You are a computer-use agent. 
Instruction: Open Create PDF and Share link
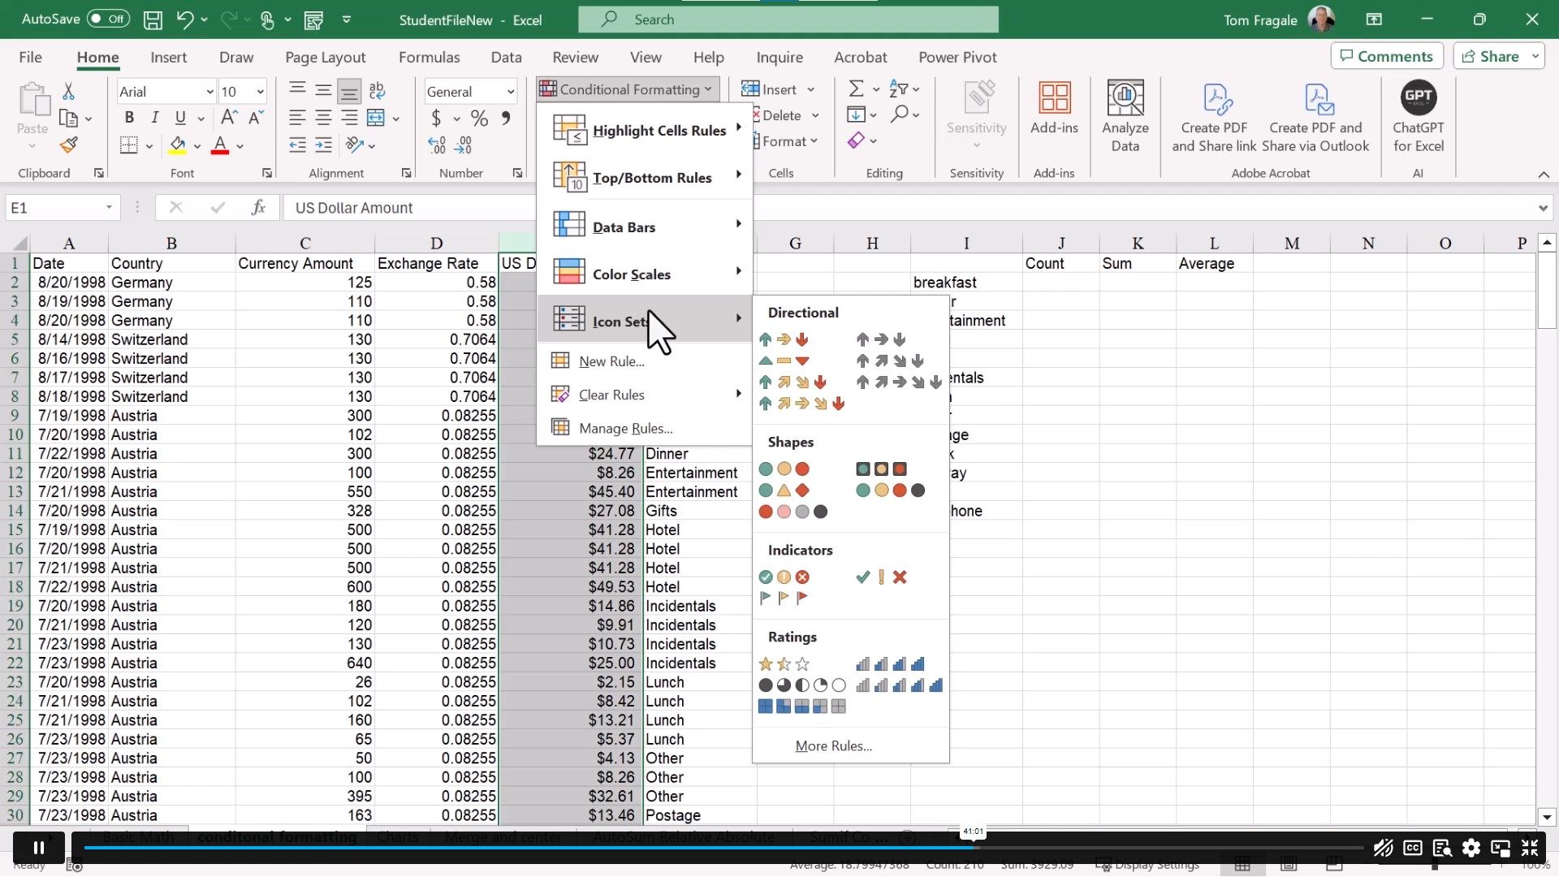tap(1213, 118)
